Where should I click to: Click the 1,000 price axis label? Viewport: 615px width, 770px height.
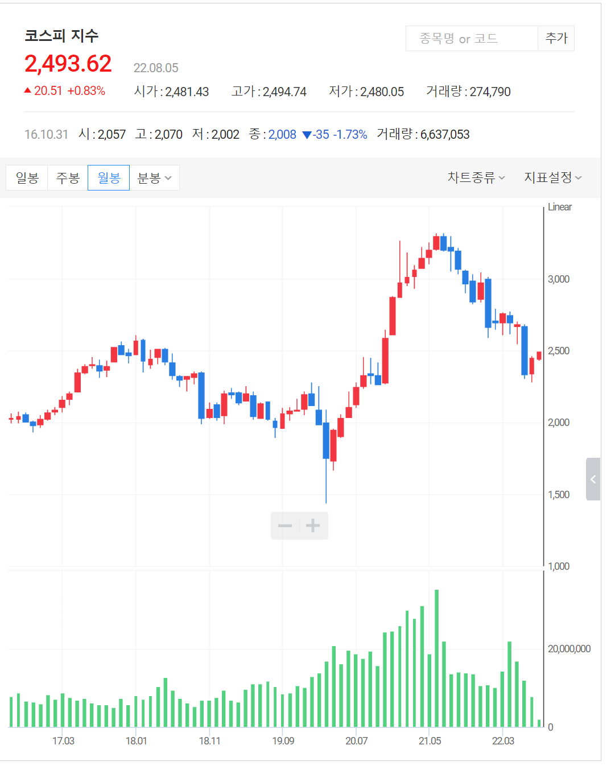(559, 566)
